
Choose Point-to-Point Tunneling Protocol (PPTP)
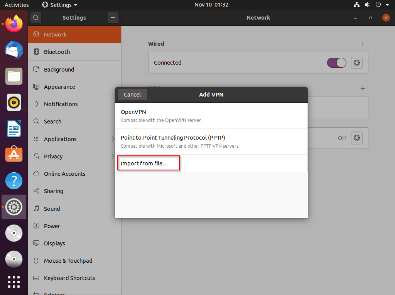click(x=211, y=142)
